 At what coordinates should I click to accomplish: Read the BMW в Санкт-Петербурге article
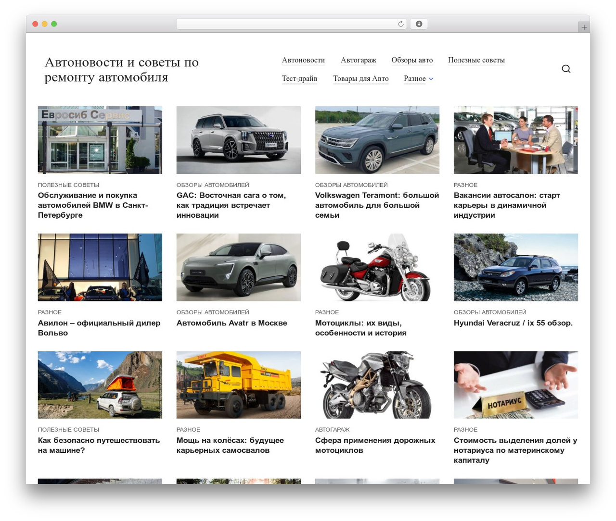point(93,205)
